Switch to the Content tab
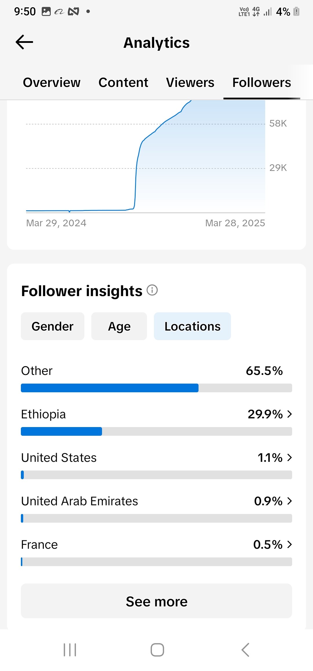 123,83
